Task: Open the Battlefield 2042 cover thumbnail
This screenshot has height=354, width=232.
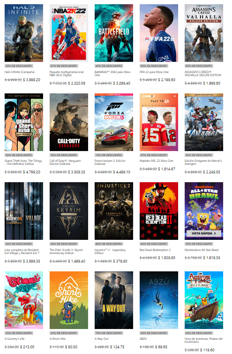Action: [x=113, y=33]
